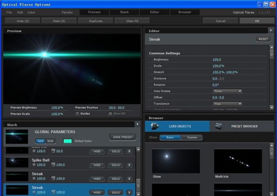Hide the Spike Ball element
This screenshot has height=196, width=277.
97,165
